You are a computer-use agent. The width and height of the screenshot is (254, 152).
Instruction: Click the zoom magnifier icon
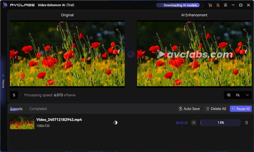tap(229, 95)
